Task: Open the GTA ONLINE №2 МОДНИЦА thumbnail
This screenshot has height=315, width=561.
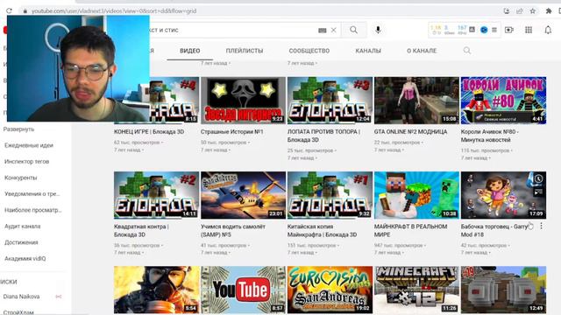Action: 416,101
